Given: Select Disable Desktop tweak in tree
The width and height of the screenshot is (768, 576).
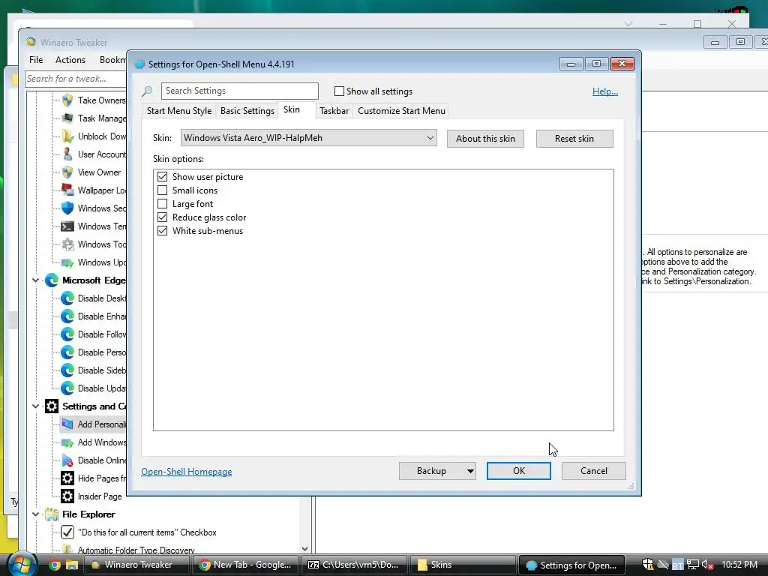Looking at the screenshot, I should click(x=101, y=298).
